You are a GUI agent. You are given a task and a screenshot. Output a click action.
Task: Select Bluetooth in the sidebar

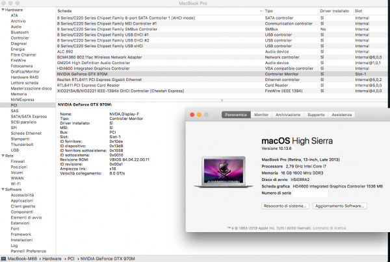(x=19, y=32)
